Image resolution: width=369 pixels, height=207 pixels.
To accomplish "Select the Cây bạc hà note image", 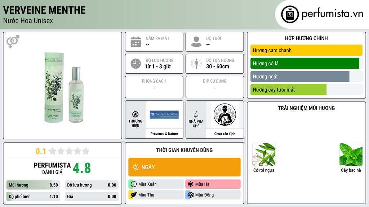I will click(351, 155).
